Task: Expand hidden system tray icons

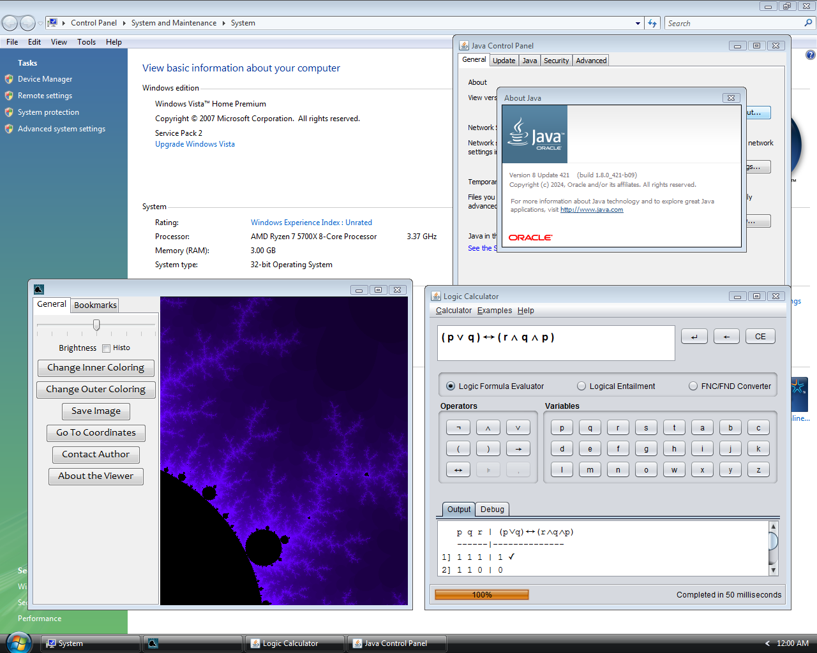Action: pos(767,643)
